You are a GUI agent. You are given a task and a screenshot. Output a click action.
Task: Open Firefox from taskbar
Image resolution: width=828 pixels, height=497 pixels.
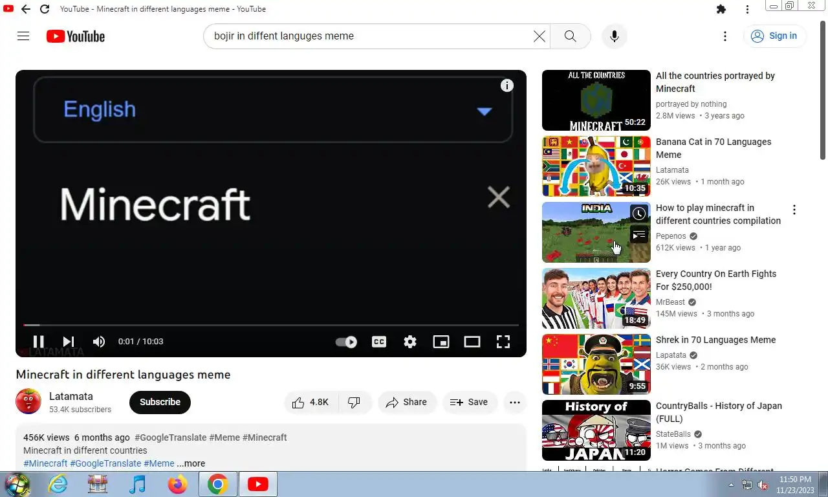click(177, 484)
